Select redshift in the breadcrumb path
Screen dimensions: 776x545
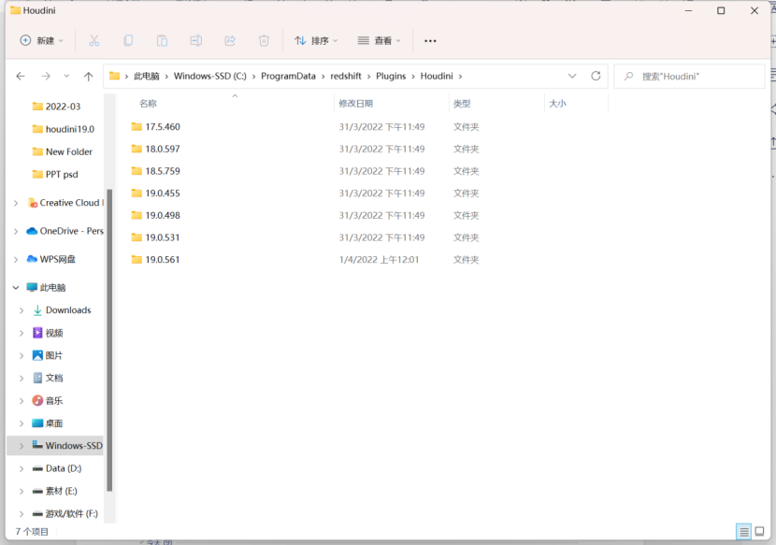pyautogui.click(x=346, y=77)
